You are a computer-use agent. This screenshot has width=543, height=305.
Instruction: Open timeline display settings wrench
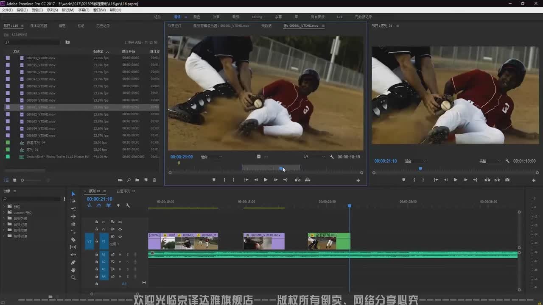(128, 205)
